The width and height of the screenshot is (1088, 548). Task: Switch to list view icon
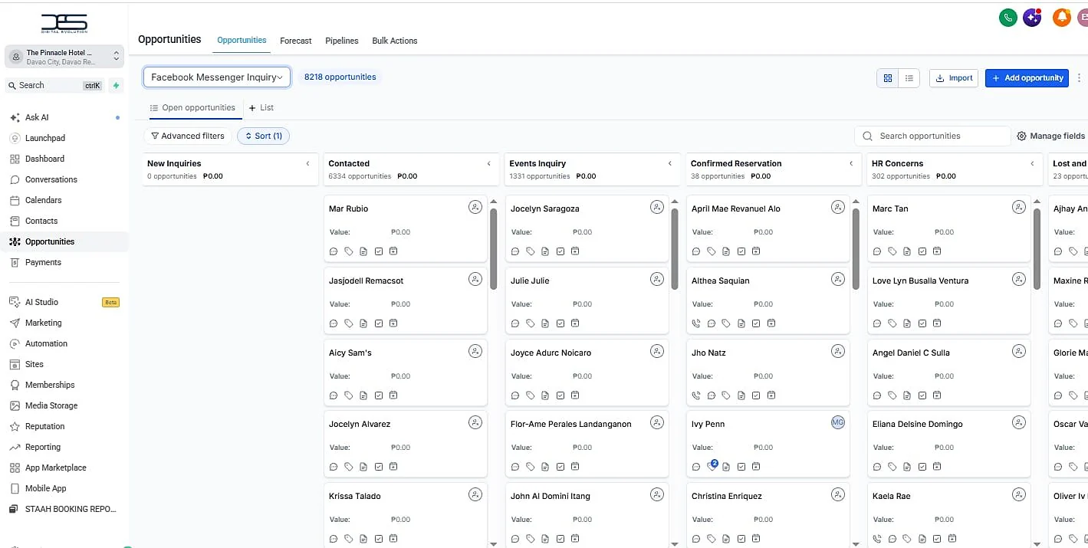click(909, 77)
